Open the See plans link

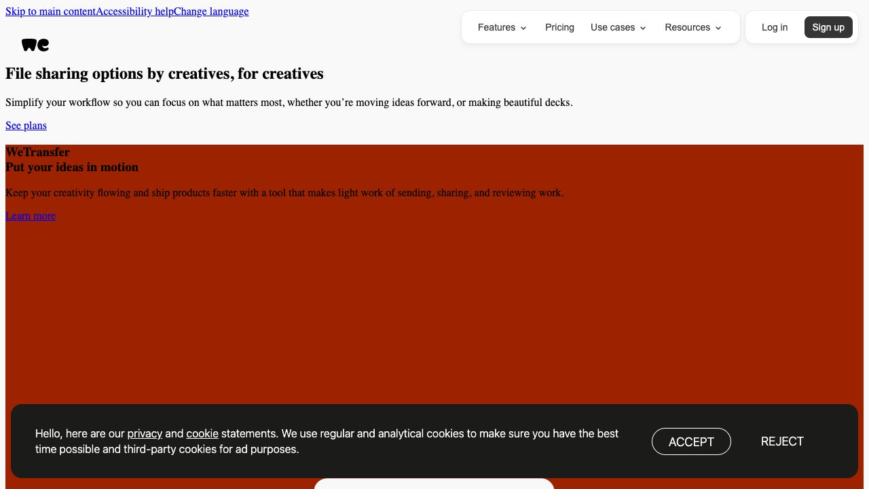(26, 126)
